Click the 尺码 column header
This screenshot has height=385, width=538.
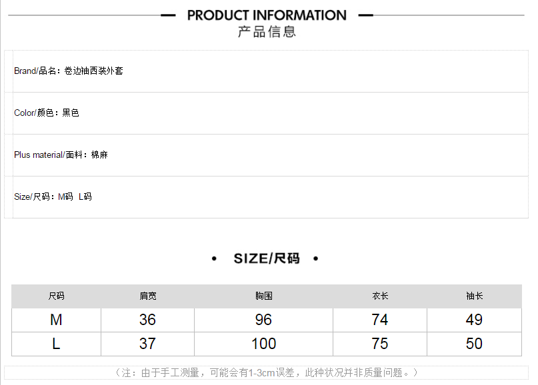coord(57,296)
